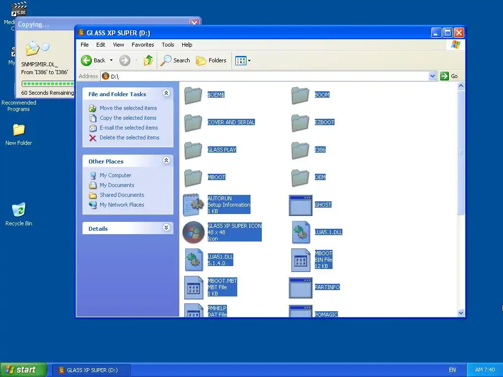The width and height of the screenshot is (503, 377).
Task: Open My Computer in Other Places
Action: 115,175
